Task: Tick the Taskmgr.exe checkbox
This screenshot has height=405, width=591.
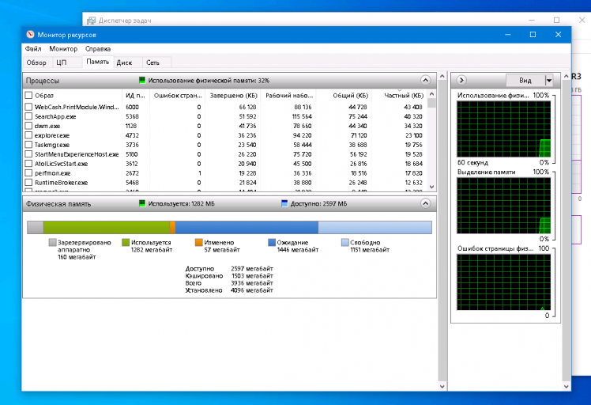Action: (x=28, y=145)
